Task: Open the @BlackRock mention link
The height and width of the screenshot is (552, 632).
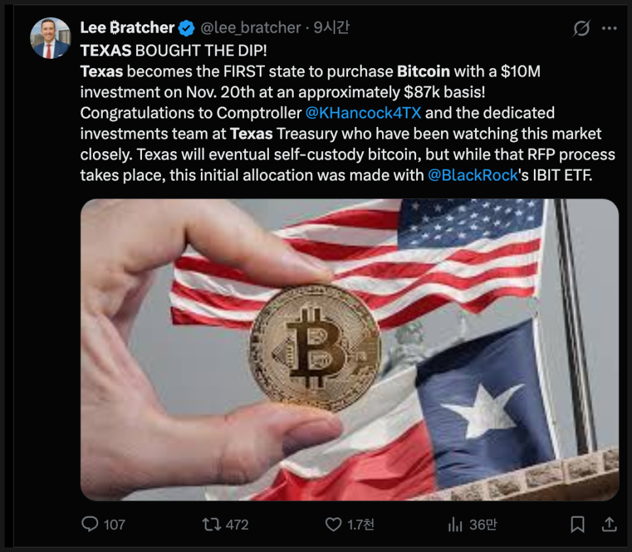Action: pyautogui.click(x=472, y=175)
